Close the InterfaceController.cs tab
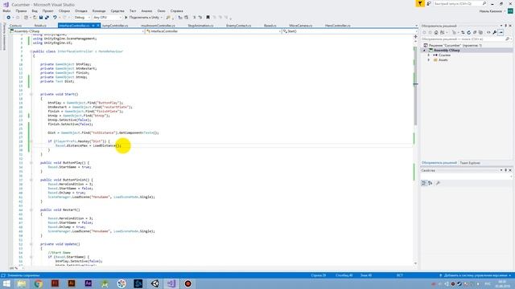The height and width of the screenshot is (289, 515). coord(98,26)
